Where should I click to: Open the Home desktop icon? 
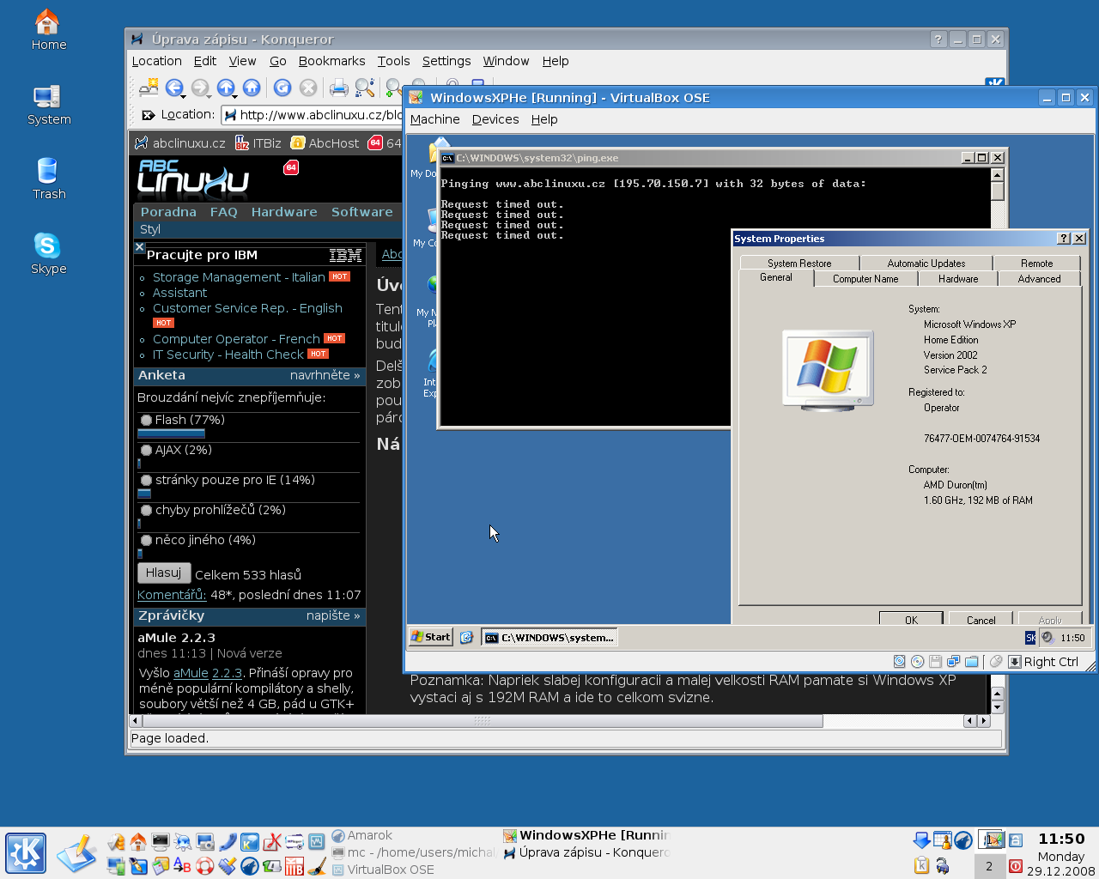(48, 30)
